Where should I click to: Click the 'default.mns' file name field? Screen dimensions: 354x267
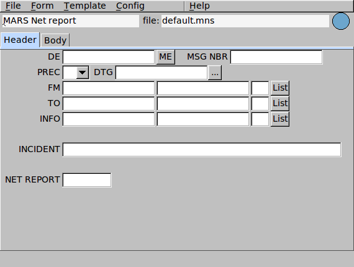[245, 21]
